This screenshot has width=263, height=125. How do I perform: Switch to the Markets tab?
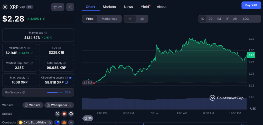(109, 7)
